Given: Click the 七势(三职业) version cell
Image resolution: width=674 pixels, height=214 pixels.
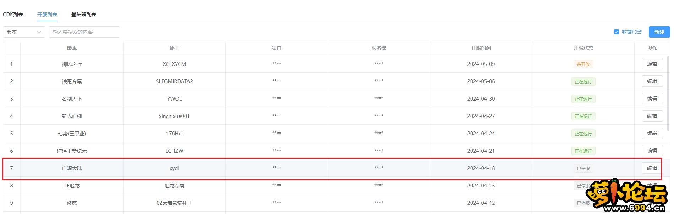Looking at the screenshot, I should 72,134.
